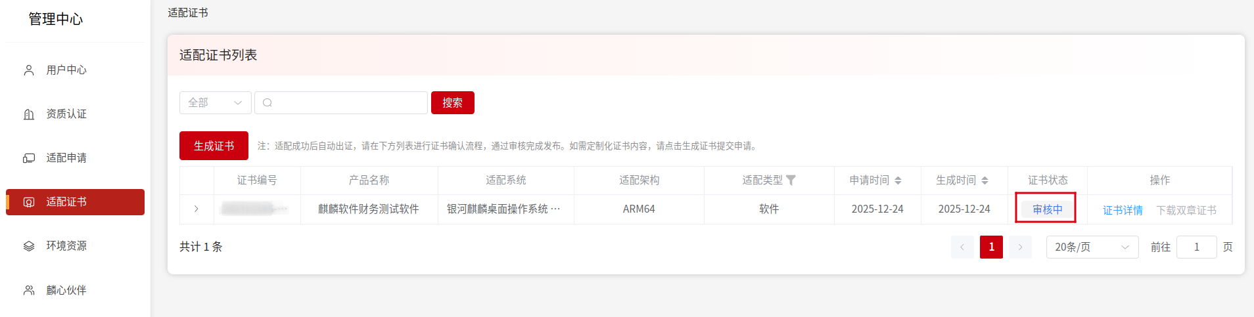
Task: Click the 环境资源 layers icon
Action: pyautogui.click(x=29, y=246)
